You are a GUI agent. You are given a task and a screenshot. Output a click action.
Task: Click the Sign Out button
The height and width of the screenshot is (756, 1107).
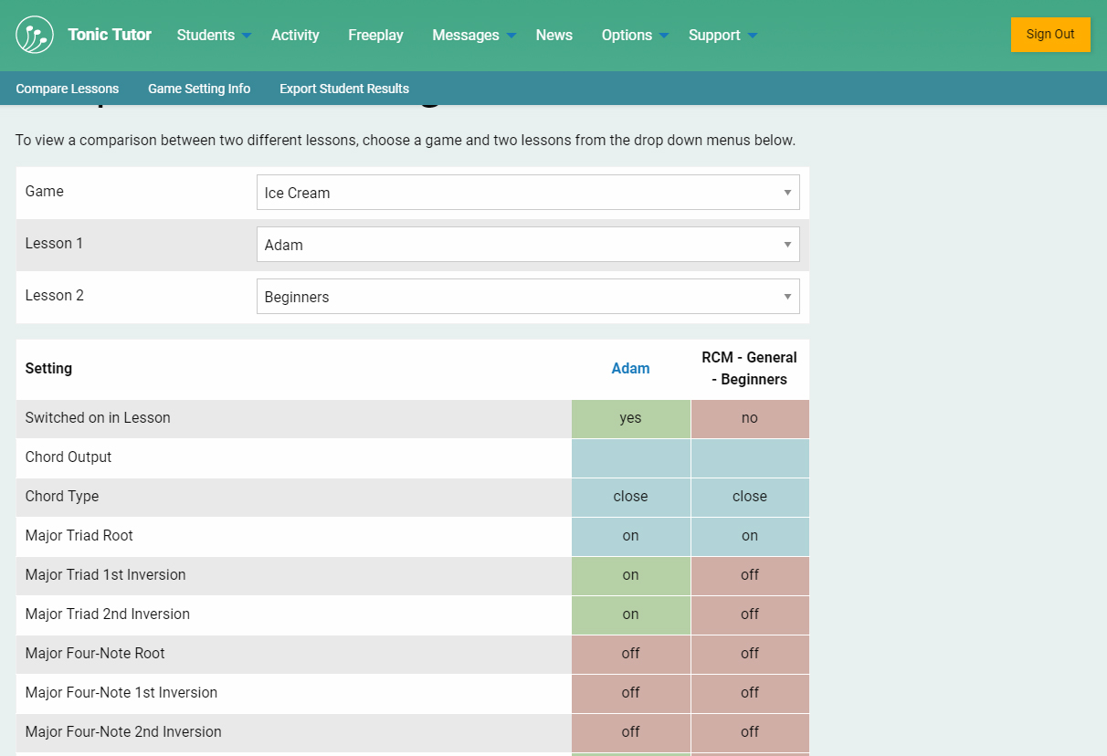tap(1049, 35)
